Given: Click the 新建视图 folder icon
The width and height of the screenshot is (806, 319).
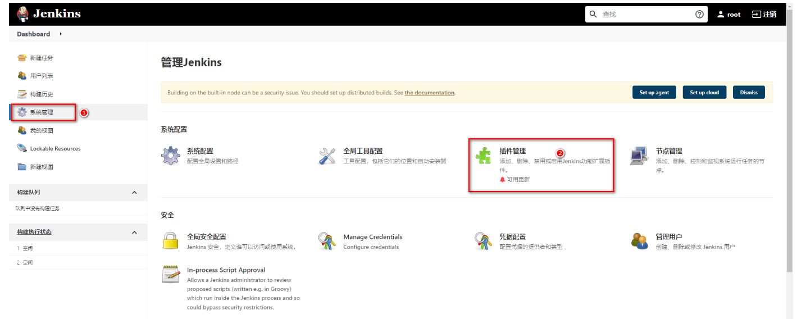Looking at the screenshot, I should coord(22,167).
